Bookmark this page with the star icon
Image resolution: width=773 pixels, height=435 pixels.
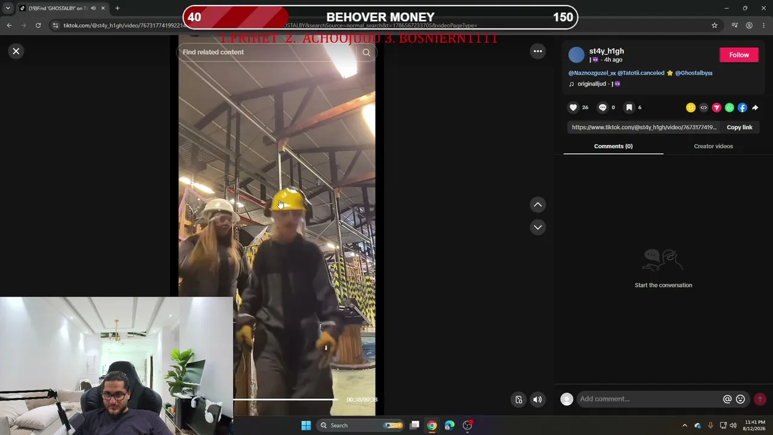pyautogui.click(x=714, y=25)
